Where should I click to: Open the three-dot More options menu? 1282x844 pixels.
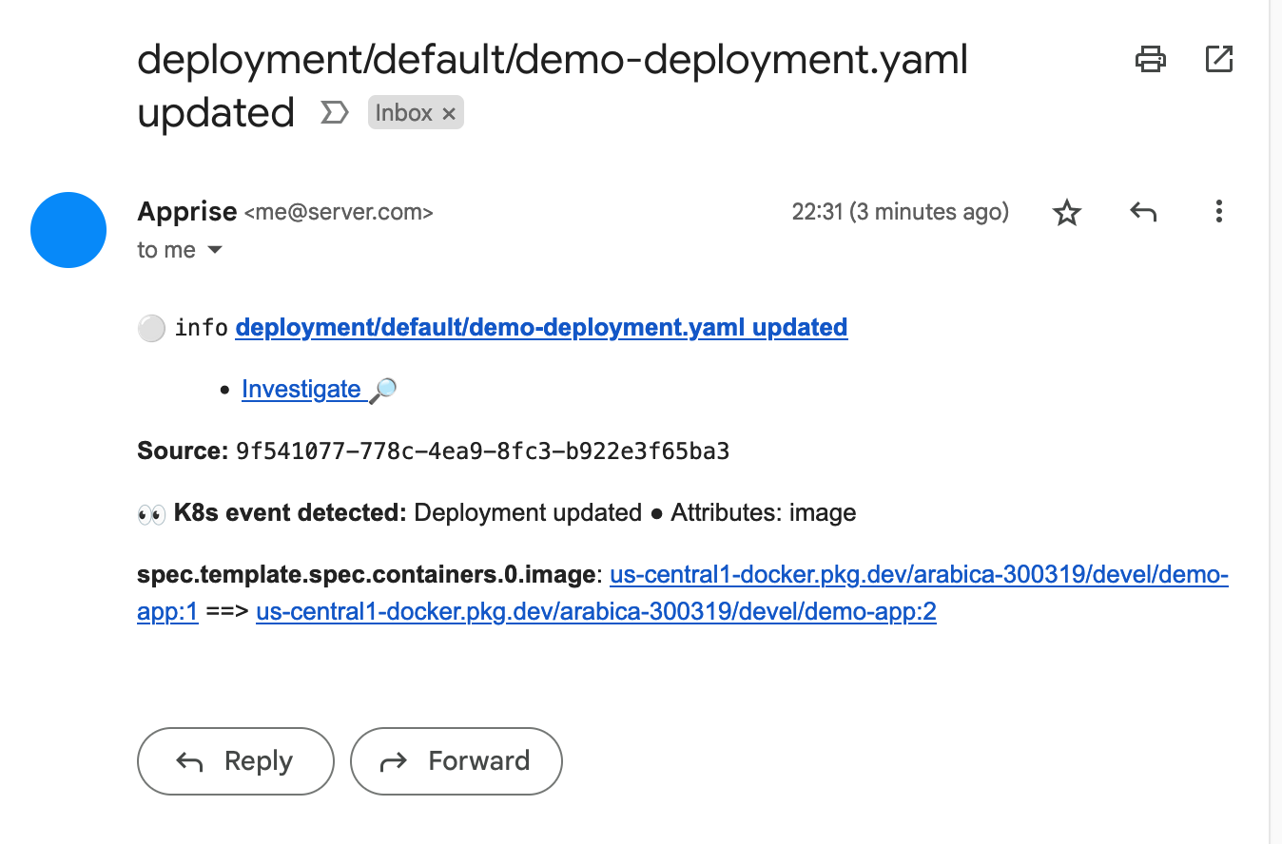(1218, 212)
